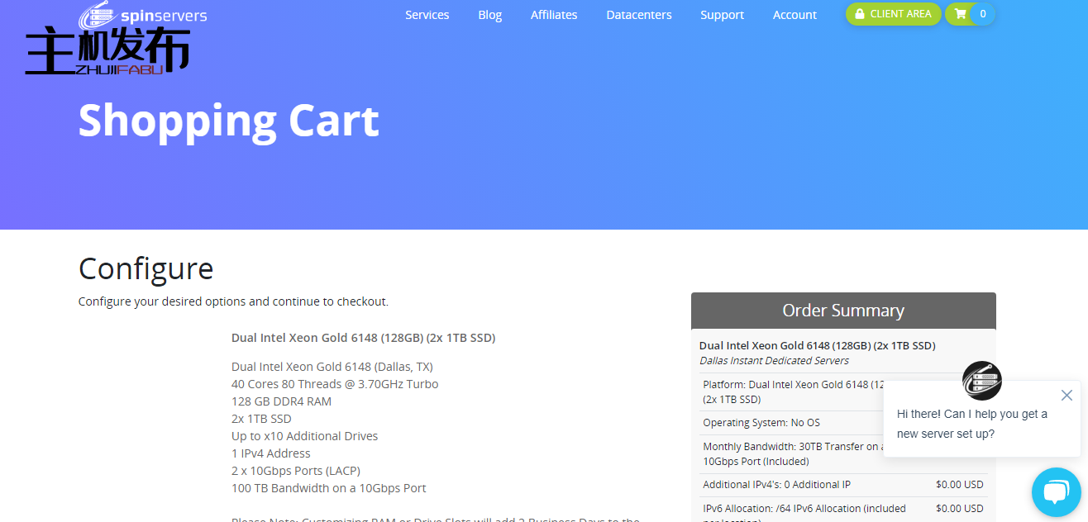Select the Operating System row in Order Summary
The height and width of the screenshot is (522, 1088).
761,422
